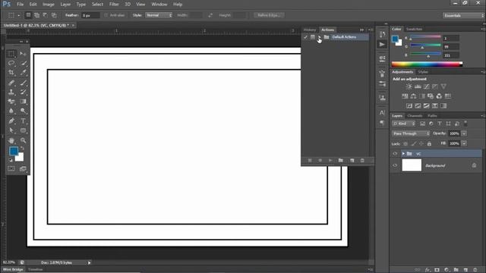
Task: Create new set folder in Actions panel
Action: point(341,160)
